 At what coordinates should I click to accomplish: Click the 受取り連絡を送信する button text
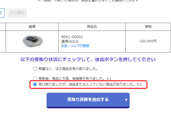pos(88,99)
